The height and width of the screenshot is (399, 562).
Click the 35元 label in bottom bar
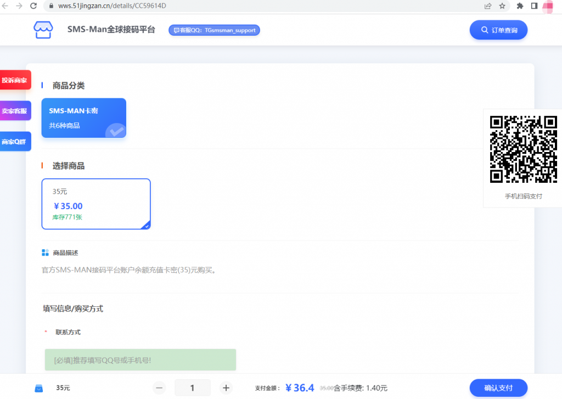63,388
